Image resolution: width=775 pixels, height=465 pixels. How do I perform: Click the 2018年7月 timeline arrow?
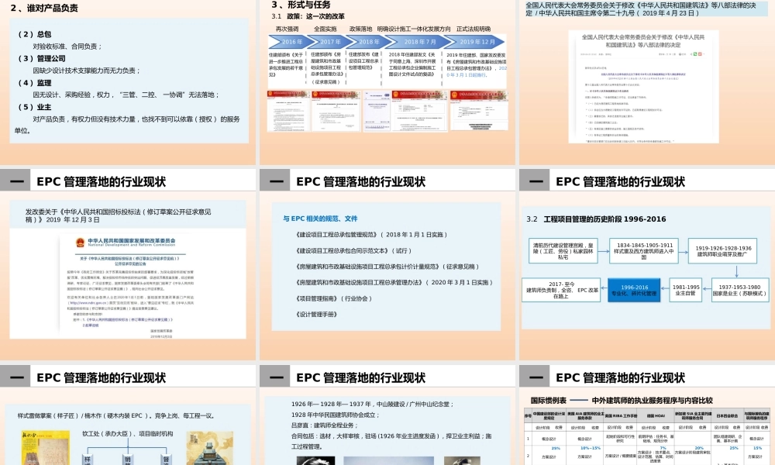click(415, 42)
